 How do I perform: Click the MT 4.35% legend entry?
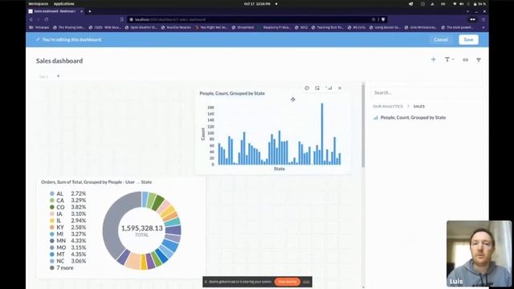(67, 254)
